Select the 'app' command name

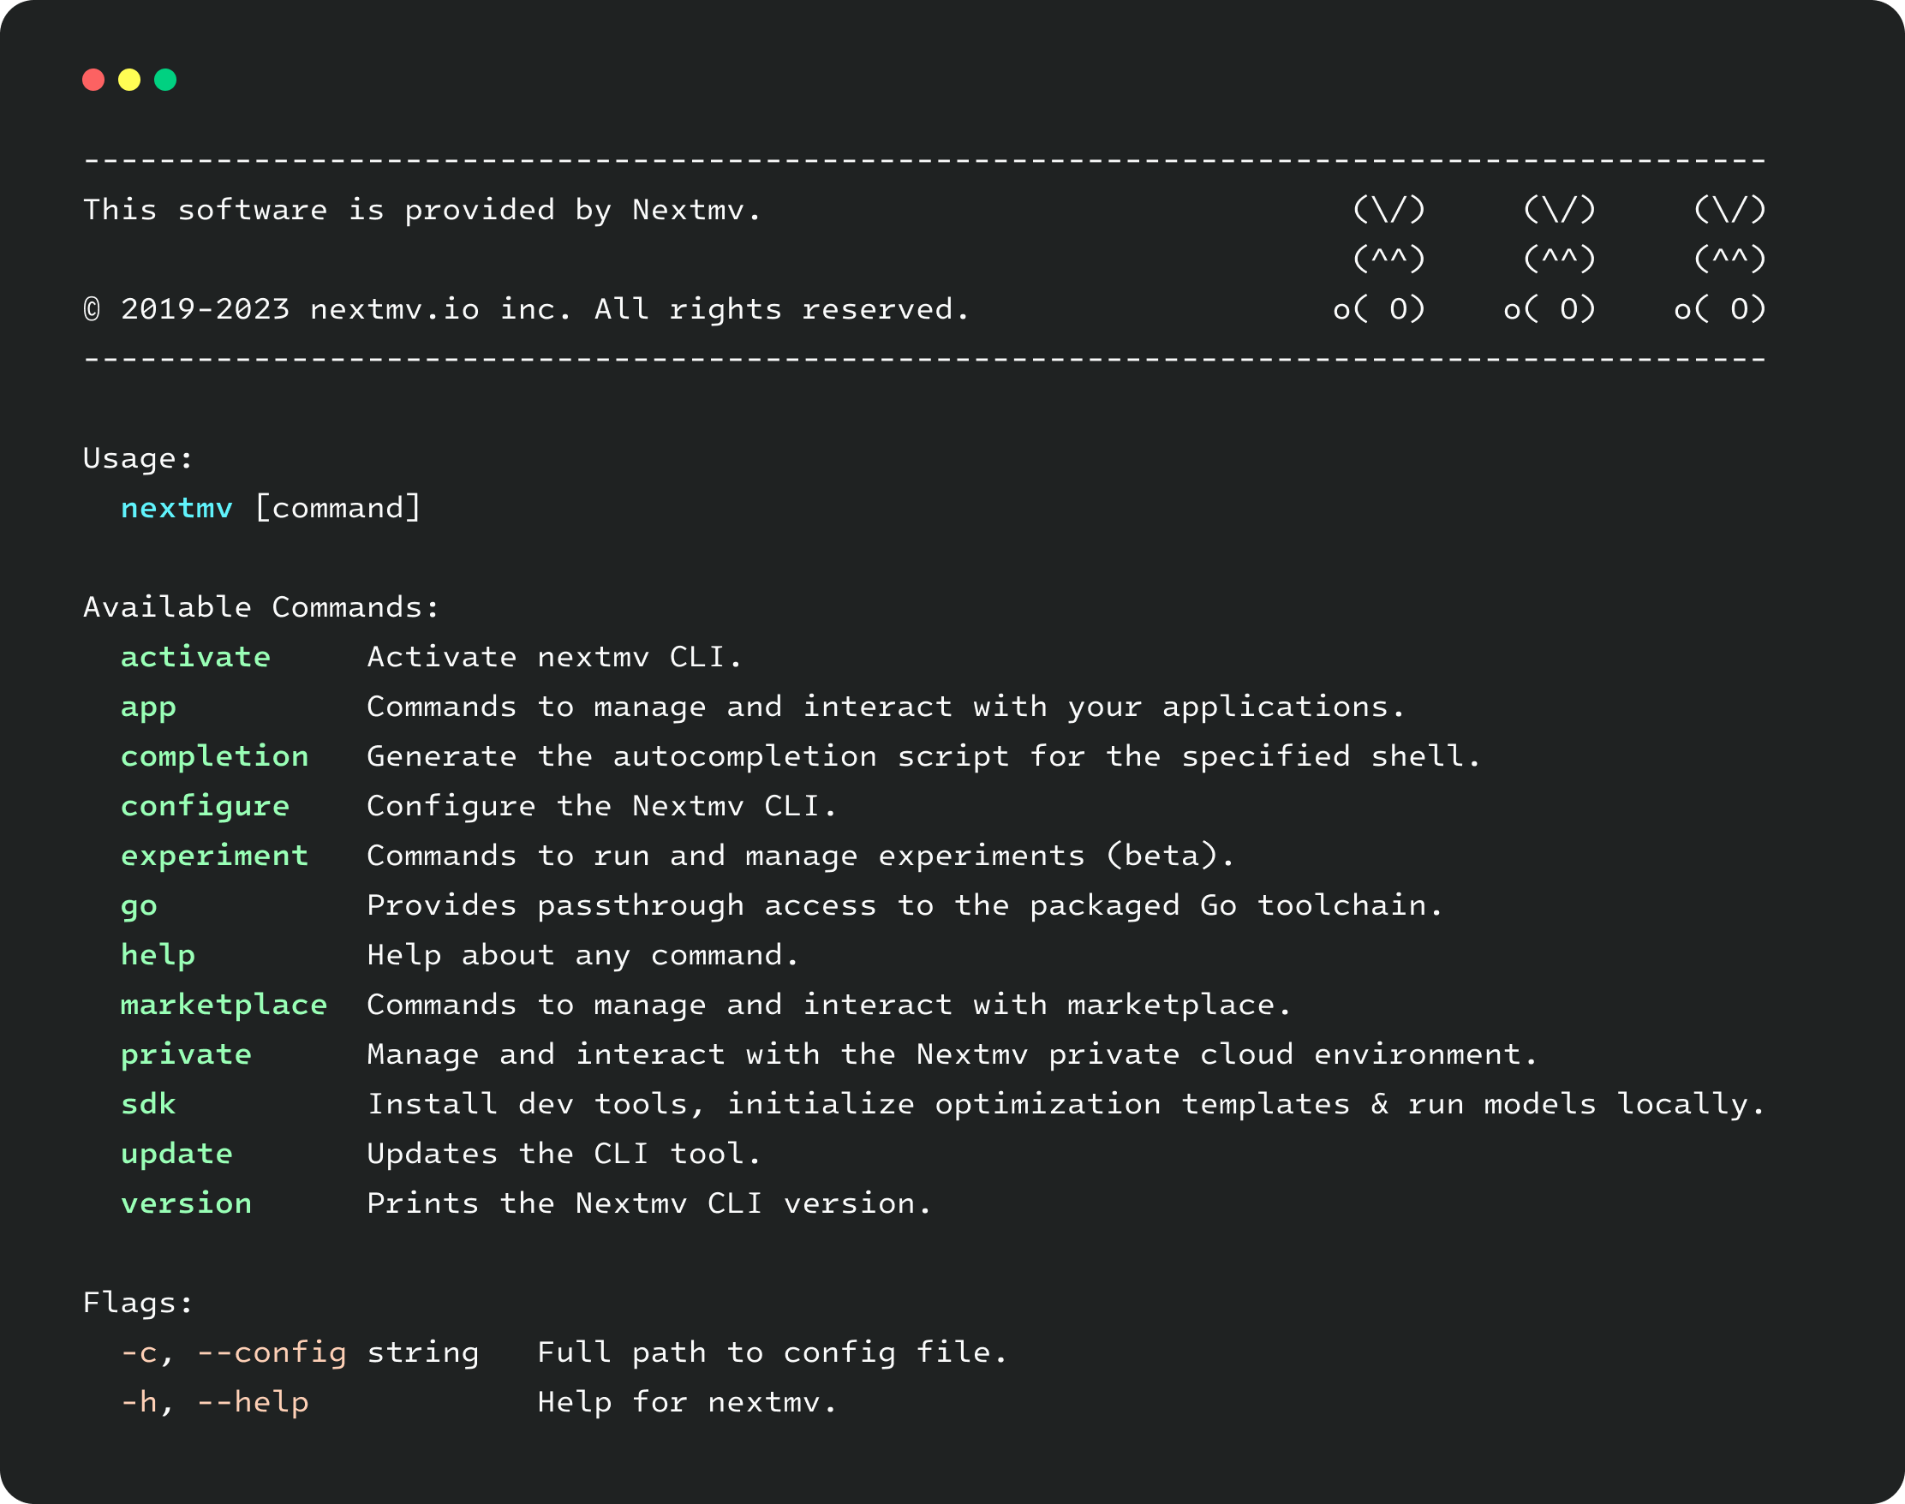tap(149, 708)
